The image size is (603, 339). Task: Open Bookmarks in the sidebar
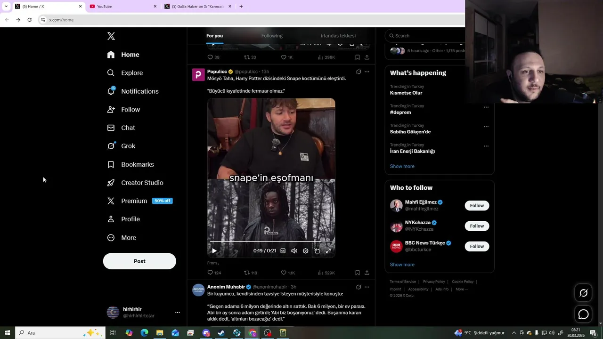(x=130, y=164)
